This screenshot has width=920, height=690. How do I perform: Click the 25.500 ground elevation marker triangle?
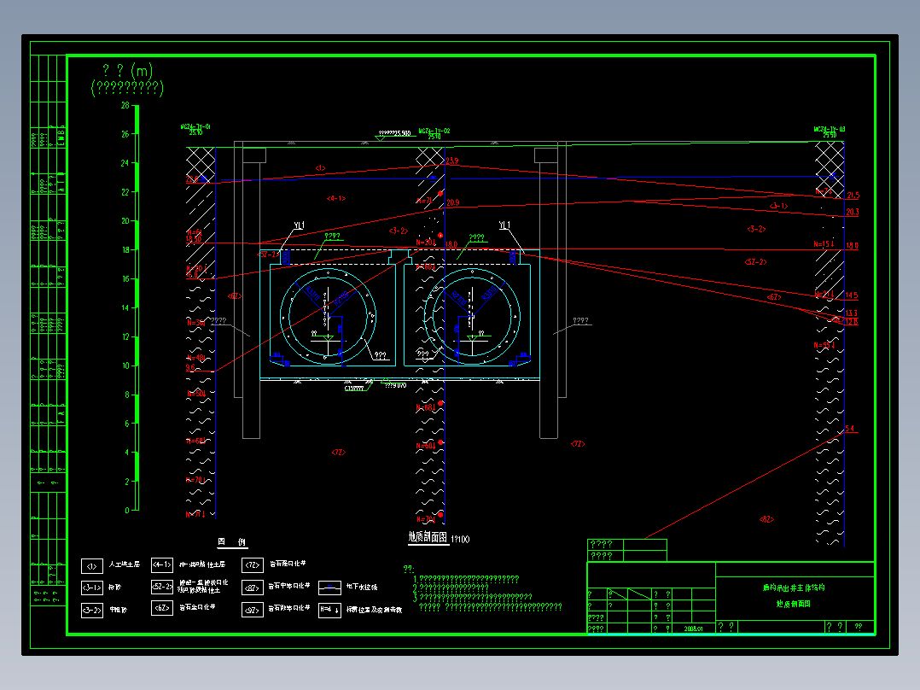pyautogui.click(x=381, y=138)
